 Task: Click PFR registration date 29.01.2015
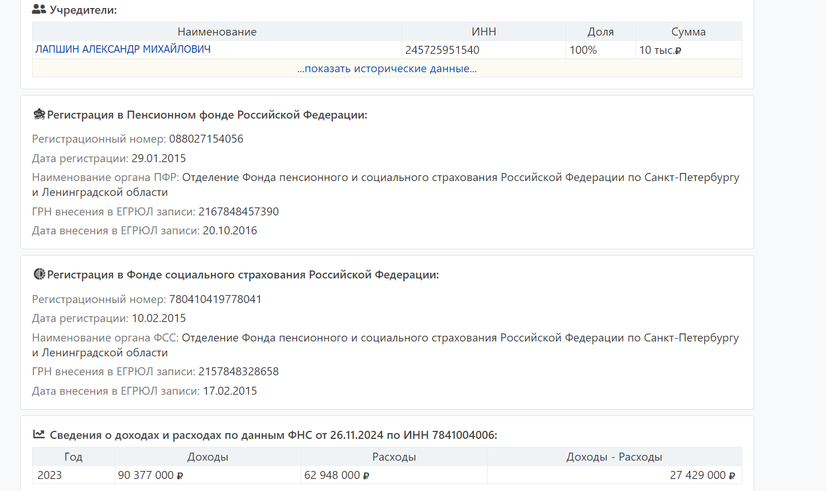click(159, 158)
